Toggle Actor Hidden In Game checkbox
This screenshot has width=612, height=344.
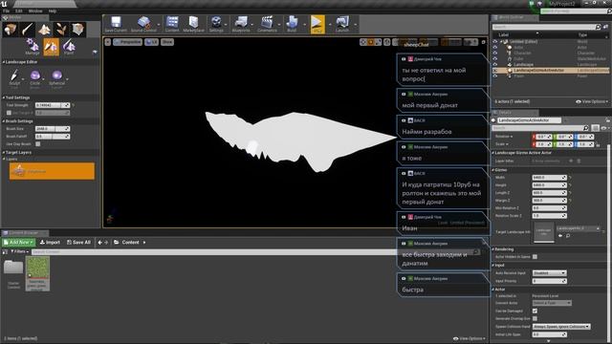point(535,257)
